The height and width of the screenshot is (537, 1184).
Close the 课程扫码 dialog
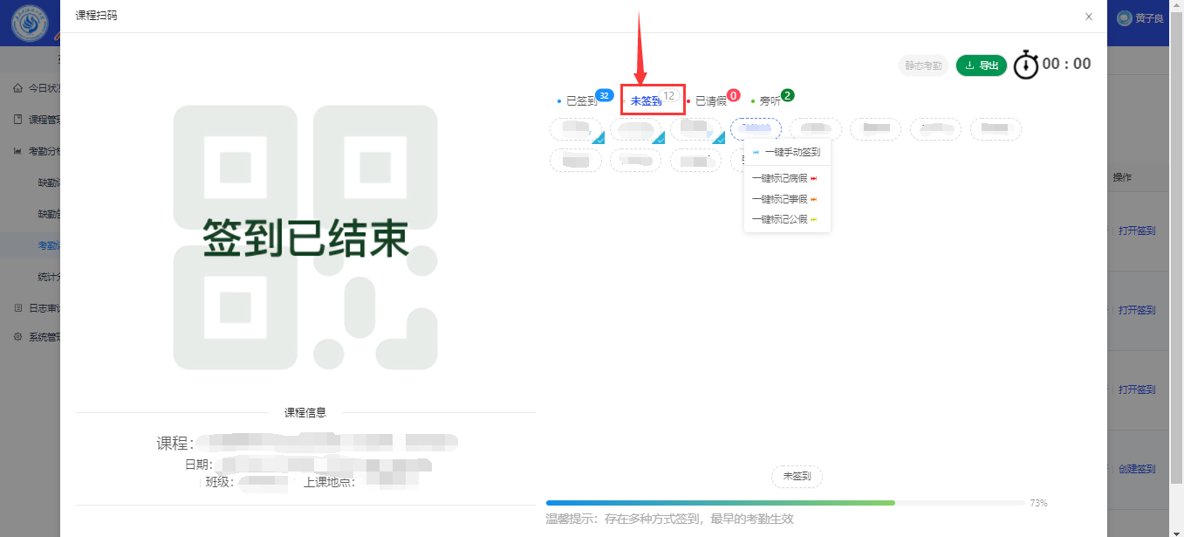tap(1088, 17)
